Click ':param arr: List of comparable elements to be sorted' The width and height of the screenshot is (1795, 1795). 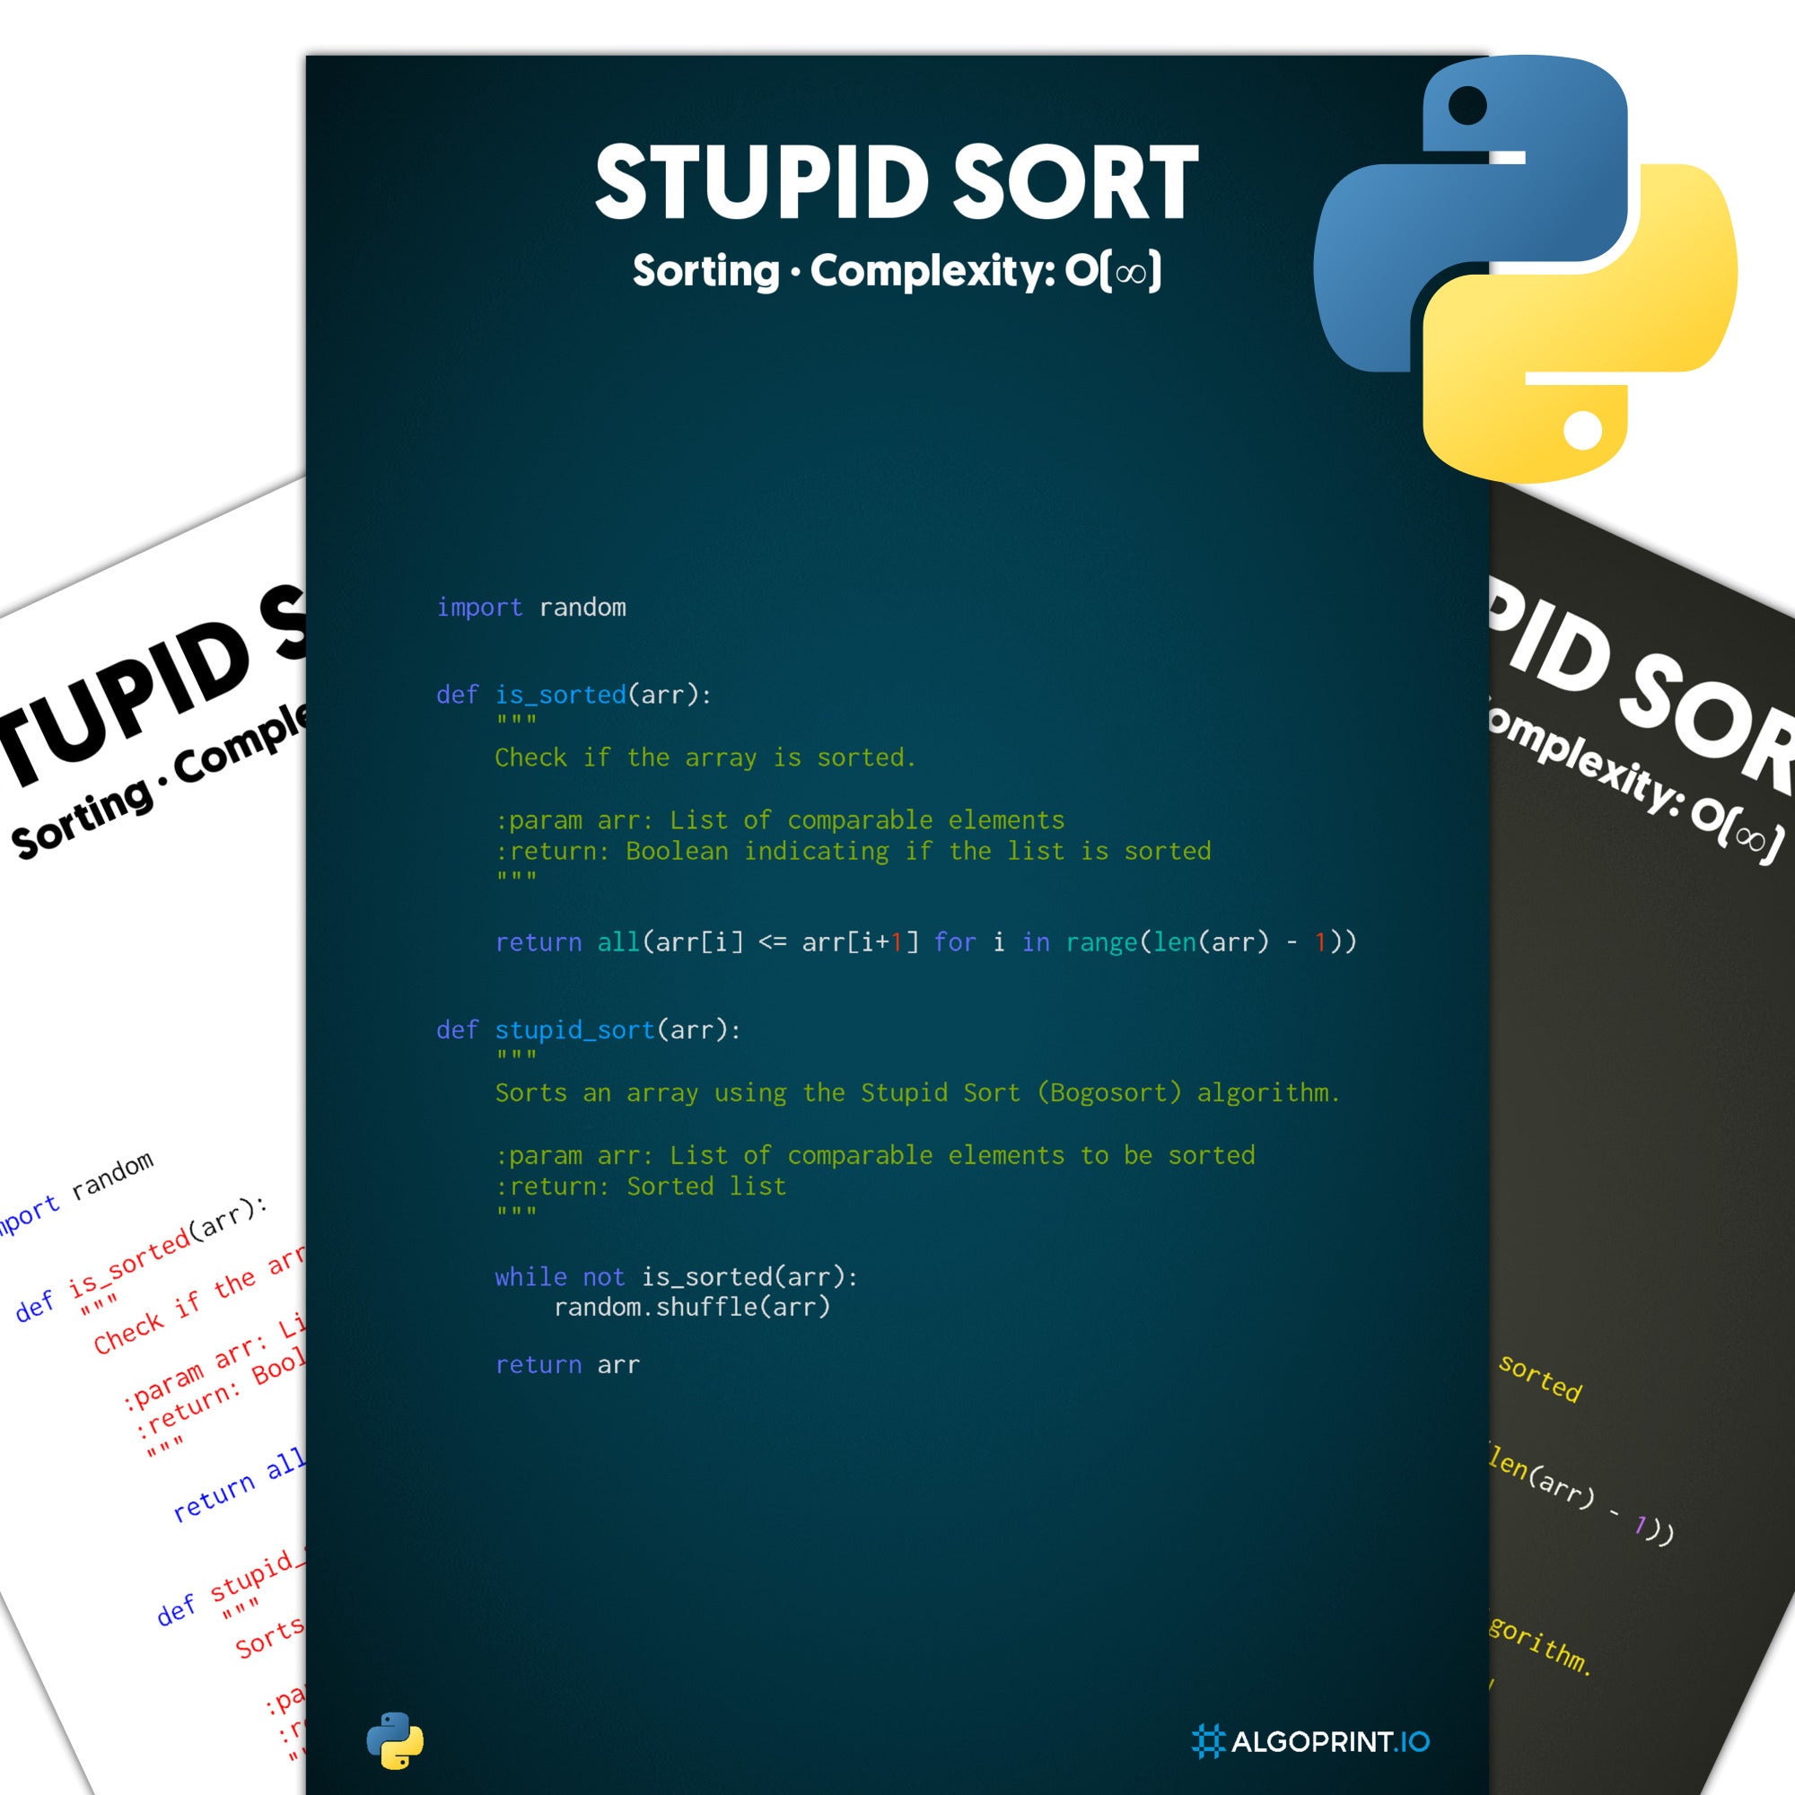click(874, 1155)
